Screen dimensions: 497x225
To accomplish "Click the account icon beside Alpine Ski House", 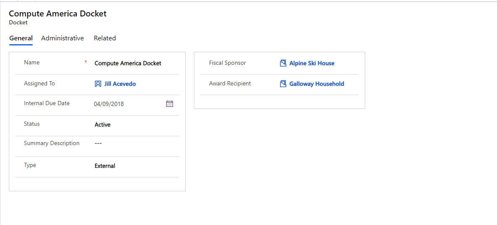I will [283, 63].
